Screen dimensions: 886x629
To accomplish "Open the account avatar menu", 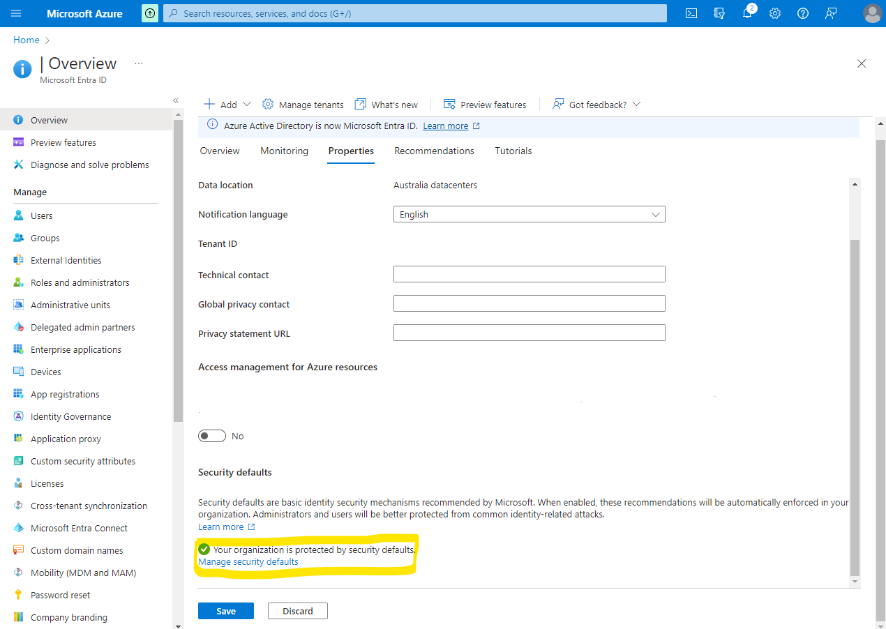I will (872, 13).
